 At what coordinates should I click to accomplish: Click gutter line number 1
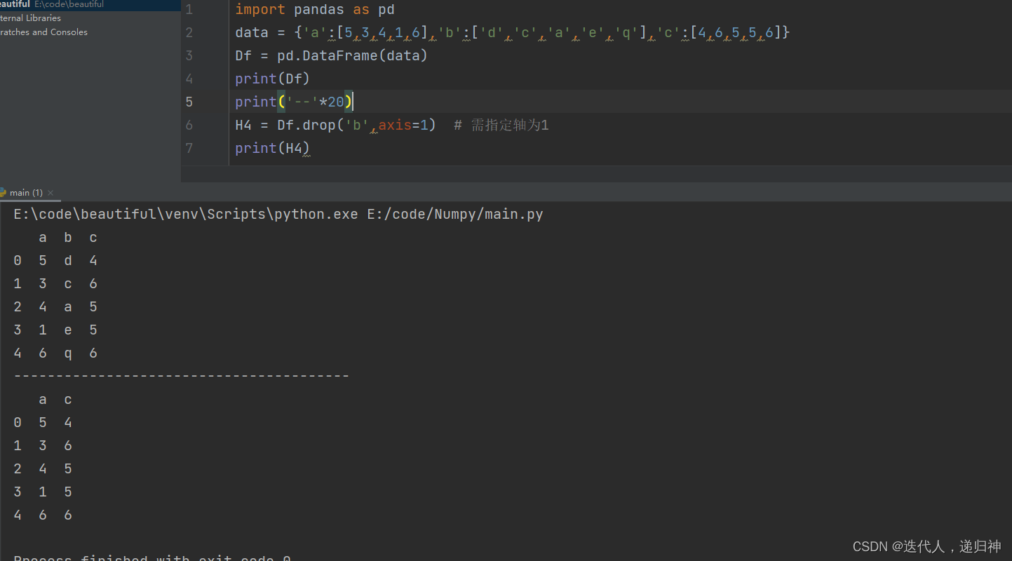(189, 10)
